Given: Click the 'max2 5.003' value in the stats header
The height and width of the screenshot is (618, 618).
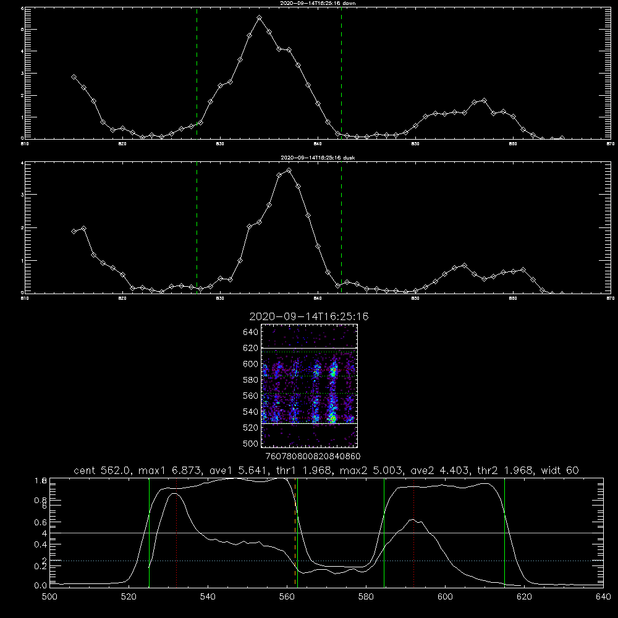Looking at the screenshot, I should [x=370, y=470].
